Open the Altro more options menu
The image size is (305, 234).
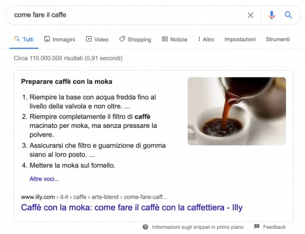(206, 39)
